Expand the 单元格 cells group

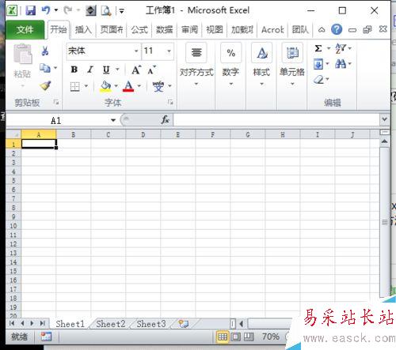coord(292,65)
